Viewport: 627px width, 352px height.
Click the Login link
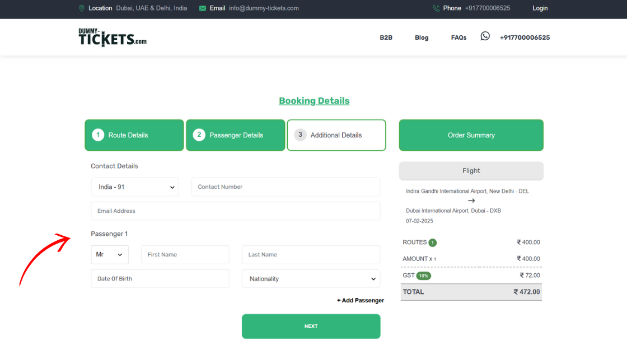pos(540,8)
